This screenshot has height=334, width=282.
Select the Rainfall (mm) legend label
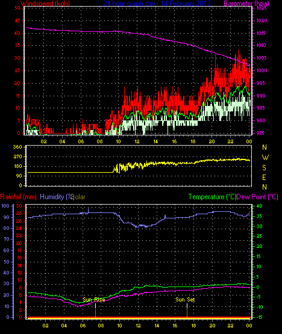[x=18, y=197]
